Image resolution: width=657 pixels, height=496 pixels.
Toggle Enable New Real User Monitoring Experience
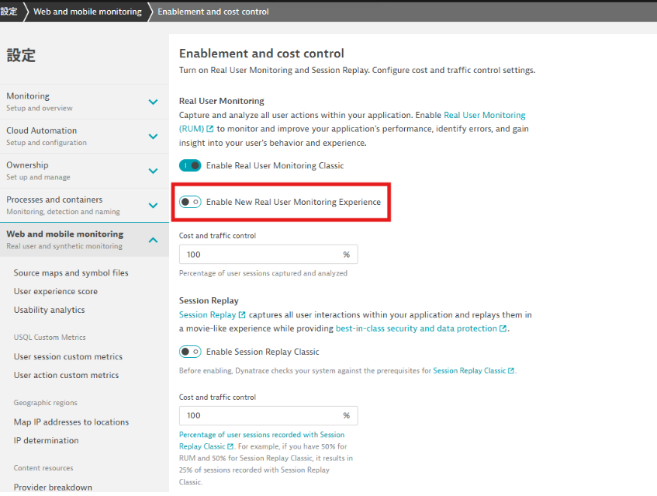tap(190, 202)
